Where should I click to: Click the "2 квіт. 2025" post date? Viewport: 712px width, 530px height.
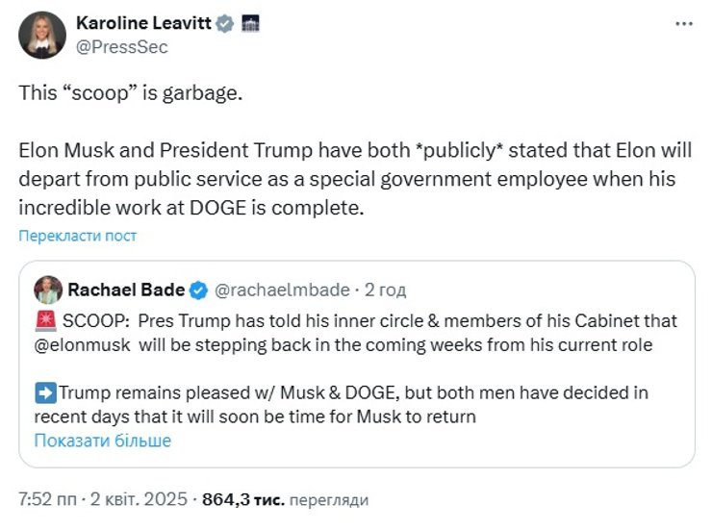(x=140, y=500)
